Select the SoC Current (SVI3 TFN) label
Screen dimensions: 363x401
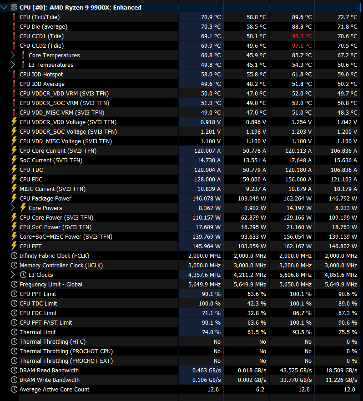(x=51, y=160)
